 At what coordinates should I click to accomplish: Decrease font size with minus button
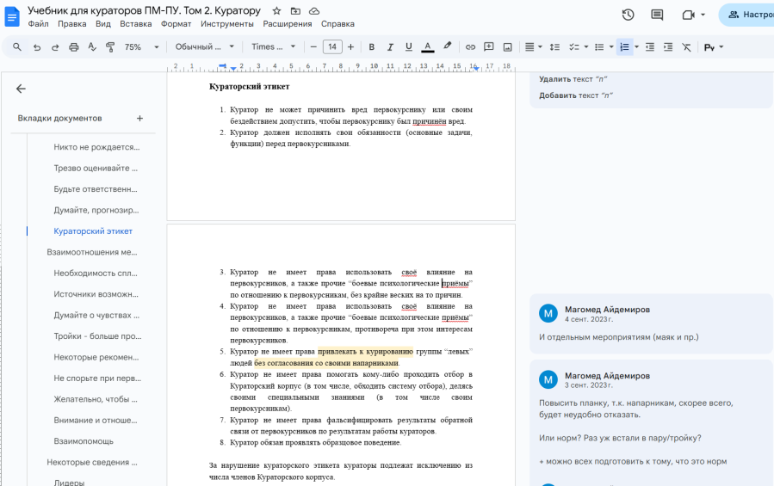(313, 46)
